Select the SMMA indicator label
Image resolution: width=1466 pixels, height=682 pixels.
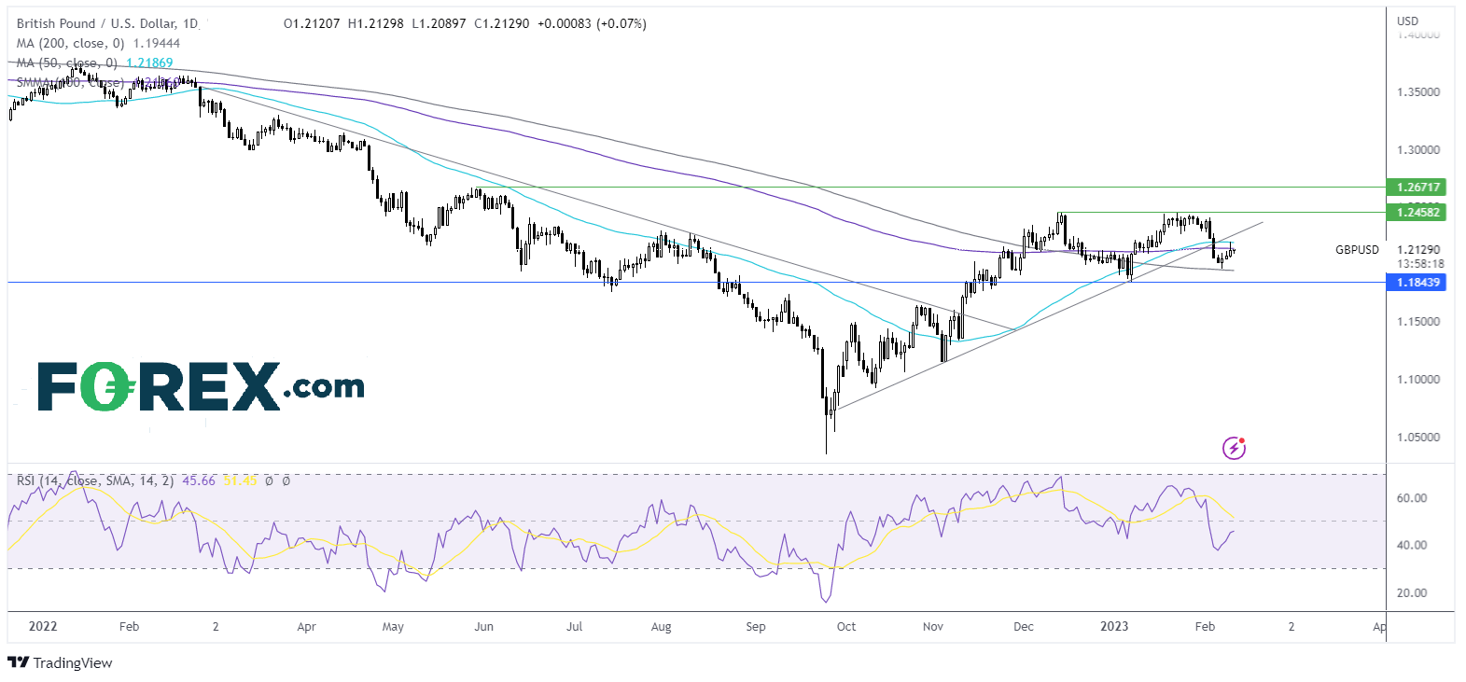coord(70,83)
